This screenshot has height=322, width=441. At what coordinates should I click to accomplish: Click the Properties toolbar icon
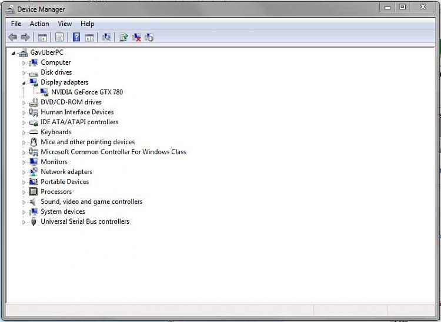point(59,37)
